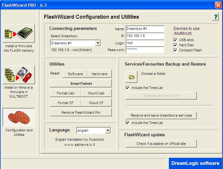Click the Format CF button

point(65,103)
